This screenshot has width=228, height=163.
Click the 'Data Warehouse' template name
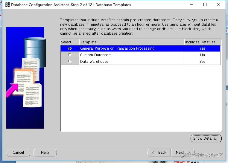[94, 62]
